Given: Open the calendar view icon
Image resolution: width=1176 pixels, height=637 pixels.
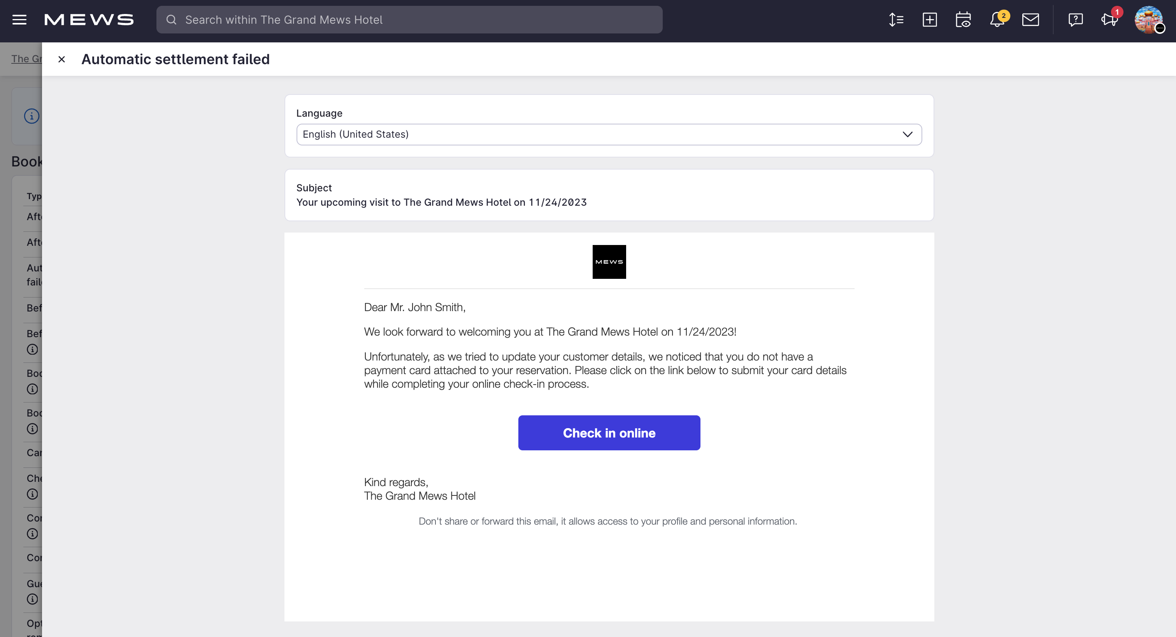Looking at the screenshot, I should tap(963, 19).
